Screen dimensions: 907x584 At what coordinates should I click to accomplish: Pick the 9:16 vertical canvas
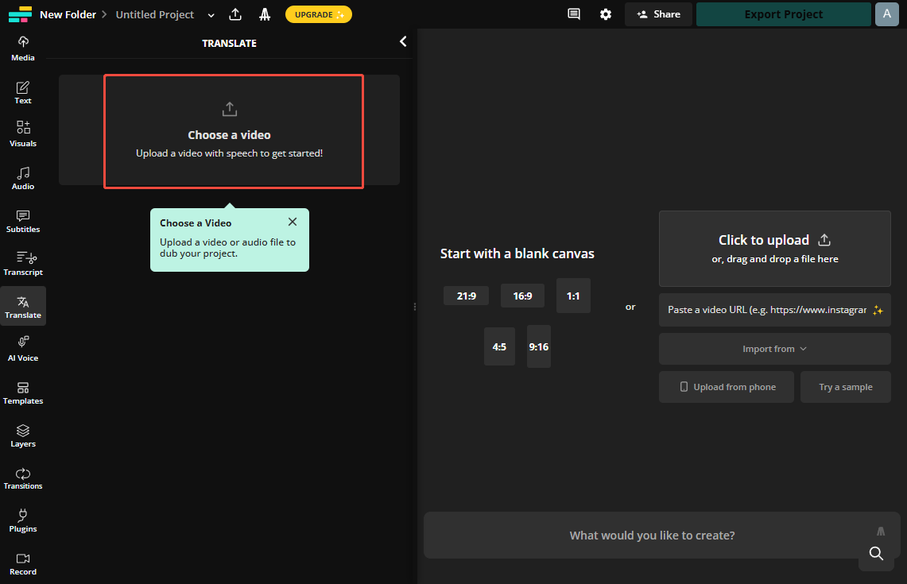pos(538,346)
